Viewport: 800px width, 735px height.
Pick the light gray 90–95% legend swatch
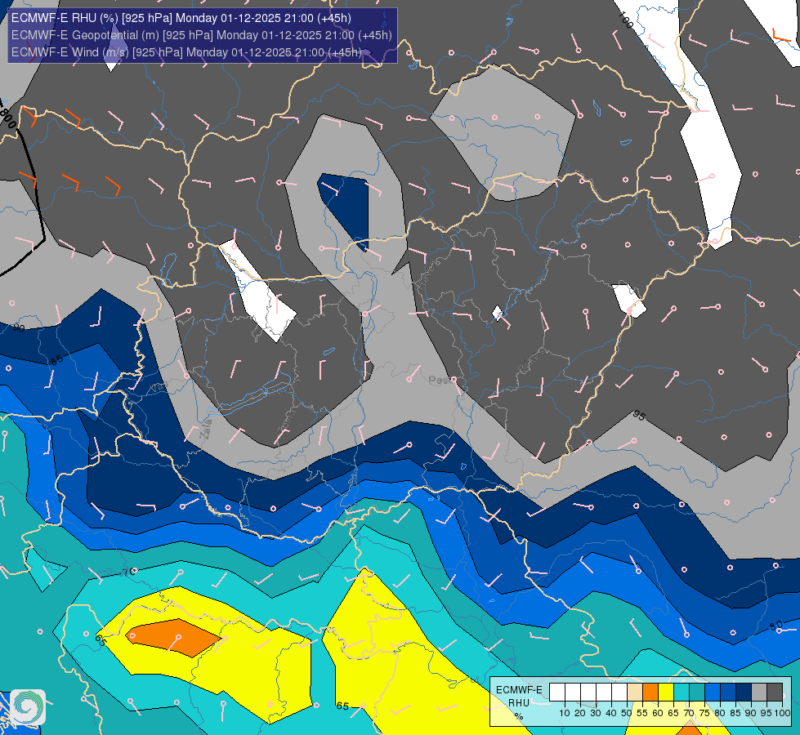pos(759,693)
